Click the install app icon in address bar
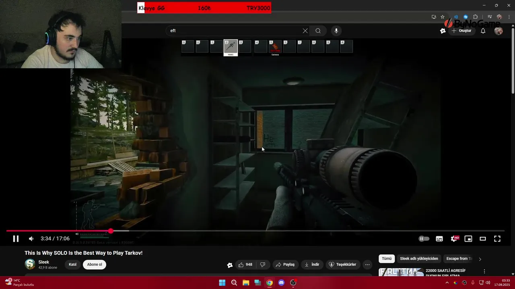The height and width of the screenshot is (289, 515). (434, 17)
